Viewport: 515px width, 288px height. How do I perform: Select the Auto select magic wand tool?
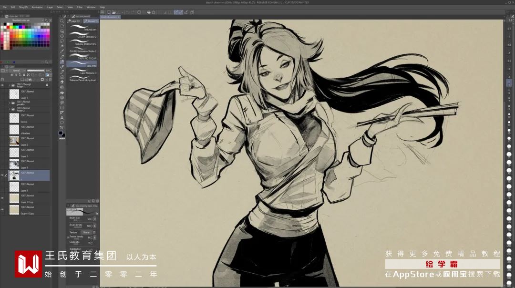coord(62,46)
